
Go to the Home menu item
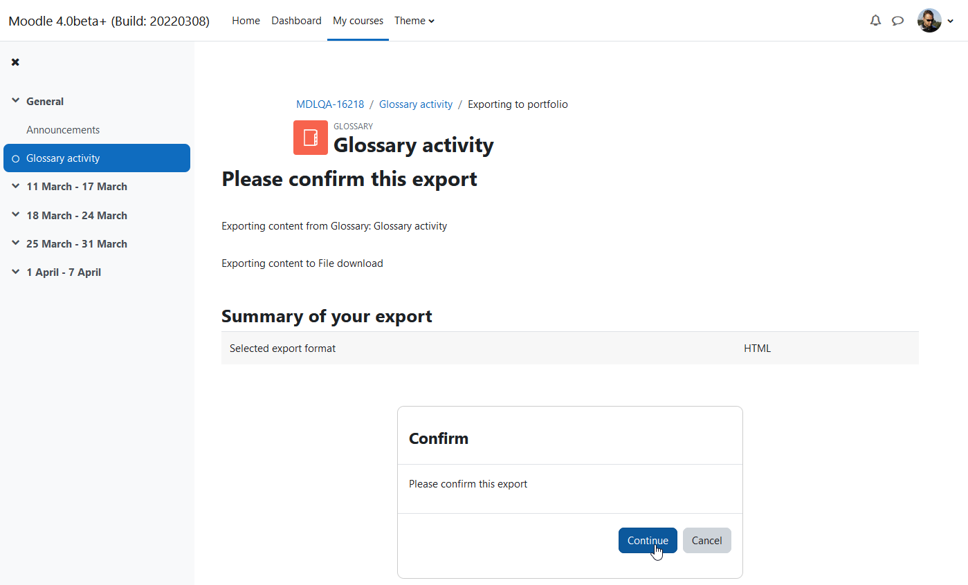pos(246,21)
